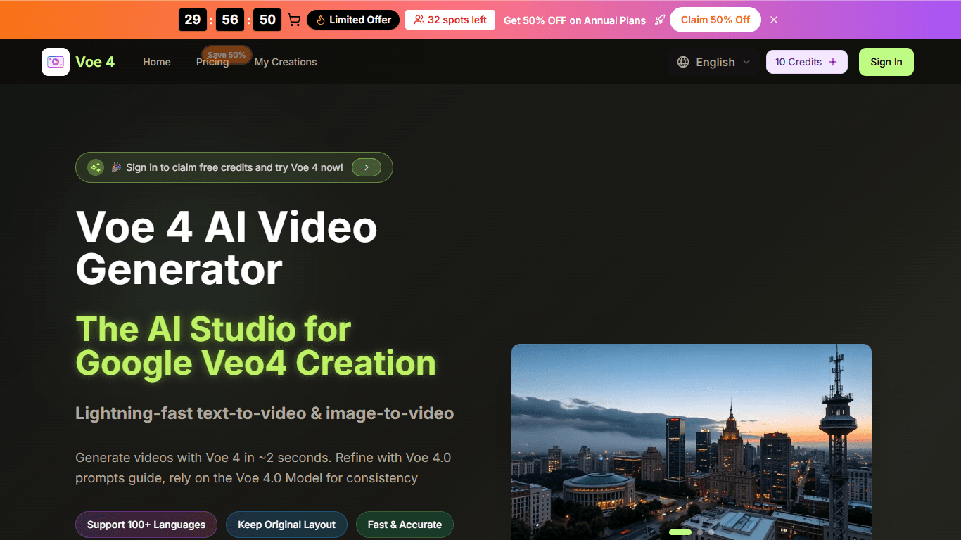This screenshot has width=961, height=540.
Task: Click the Sign In button
Action: tap(886, 62)
